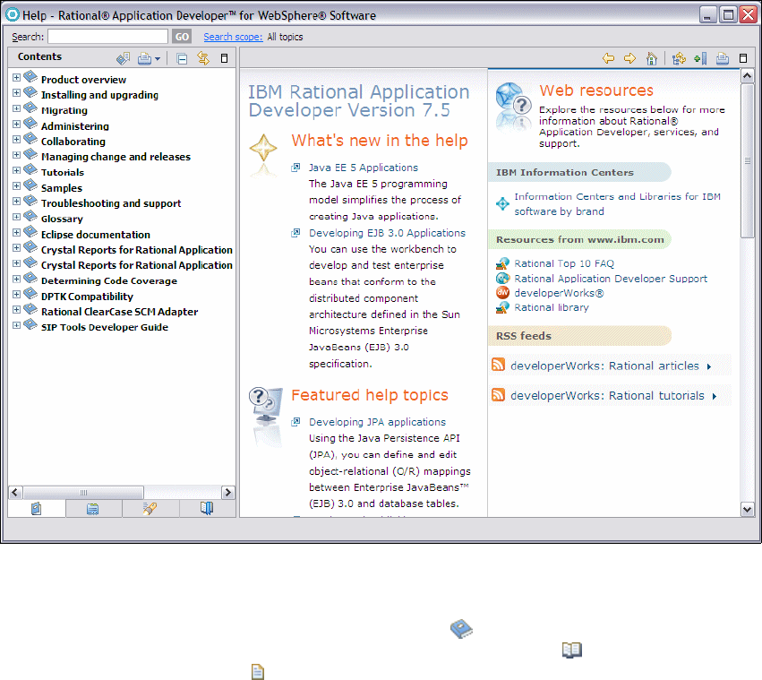Click the Contents pane scroll left arrow
The image size is (762, 680).
pyautogui.click(x=15, y=492)
